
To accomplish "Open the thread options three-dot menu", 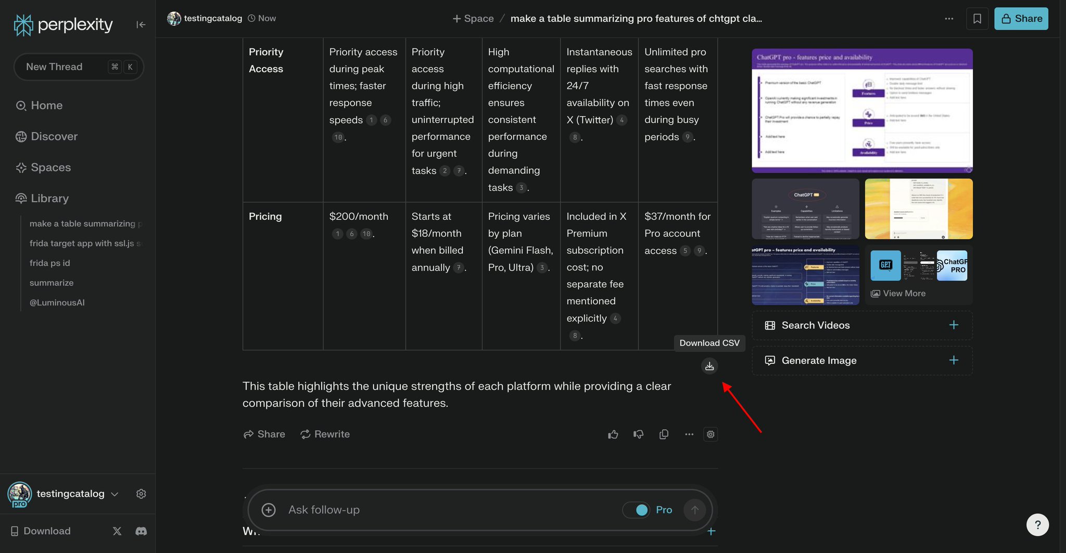I will (x=949, y=19).
